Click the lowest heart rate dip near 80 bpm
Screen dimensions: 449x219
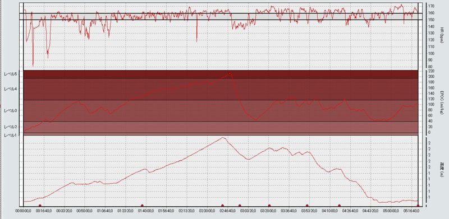[33, 64]
